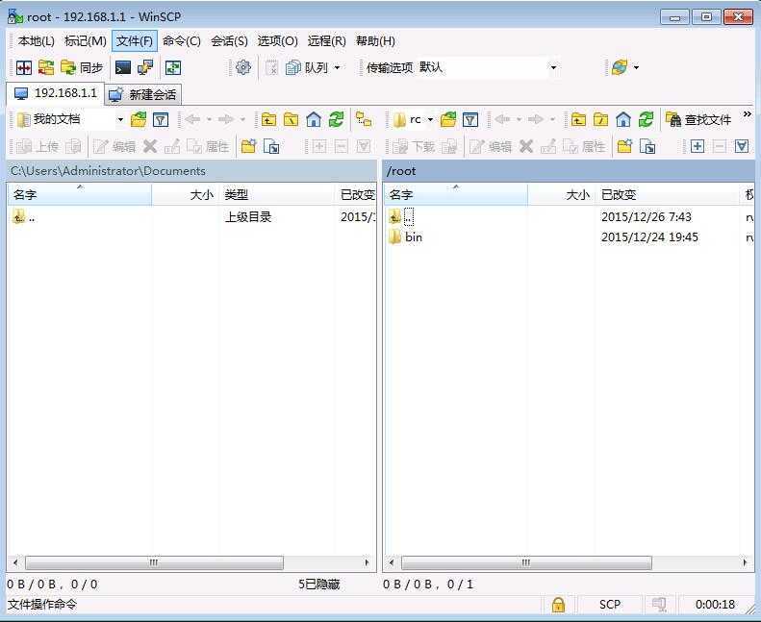This screenshot has height=622, width=761.
Task: Click remote Select Files plus icon
Action: click(x=697, y=146)
